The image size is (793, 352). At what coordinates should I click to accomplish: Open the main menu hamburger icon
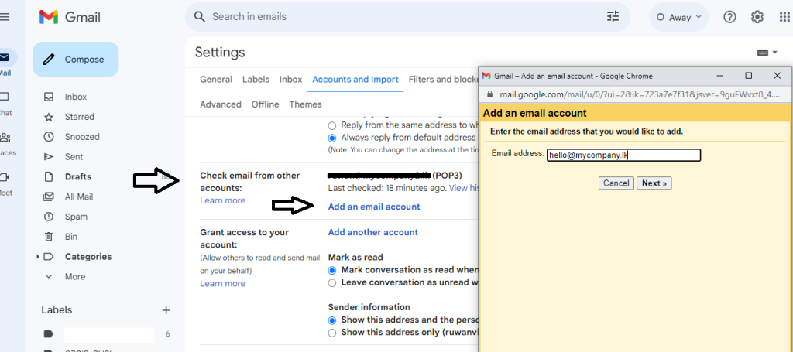pos(5,17)
